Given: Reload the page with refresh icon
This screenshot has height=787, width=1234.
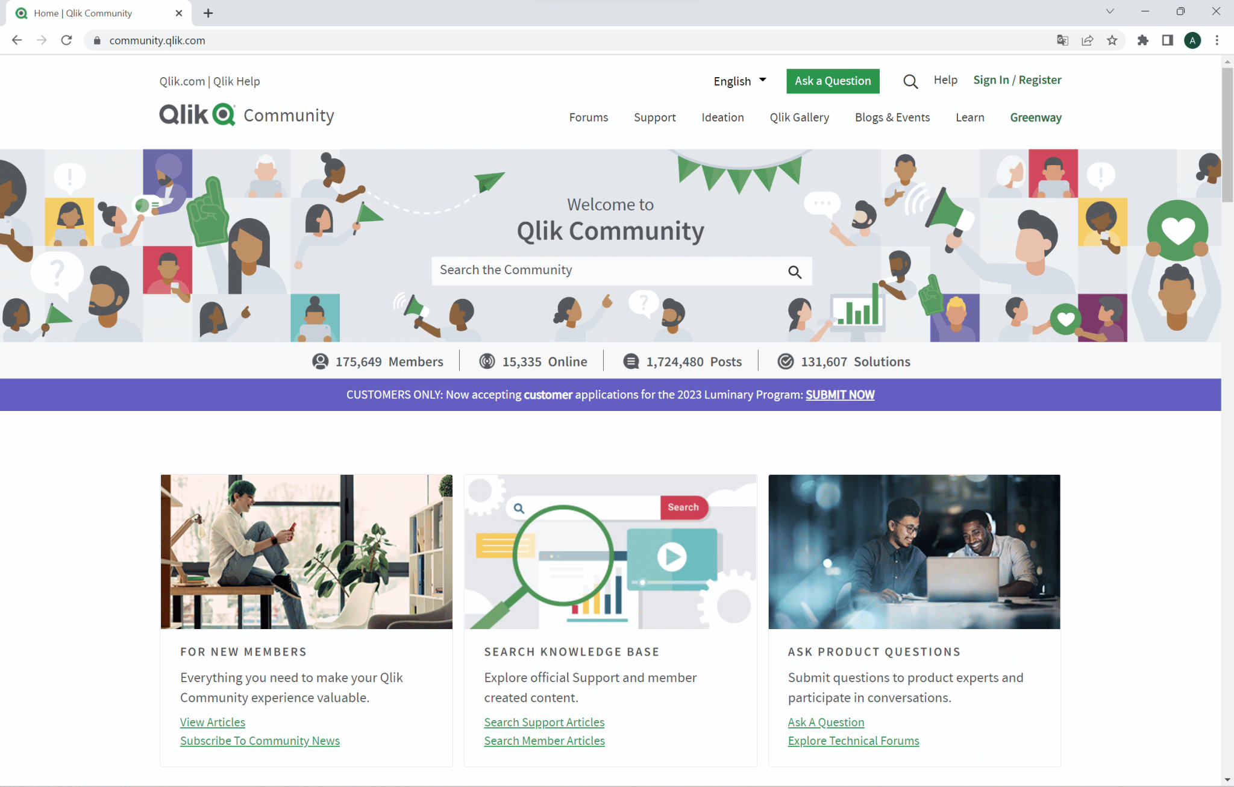Looking at the screenshot, I should click(x=67, y=40).
